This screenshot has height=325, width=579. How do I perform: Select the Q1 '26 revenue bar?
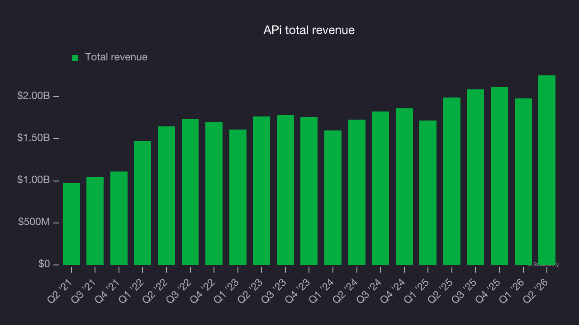(523, 182)
